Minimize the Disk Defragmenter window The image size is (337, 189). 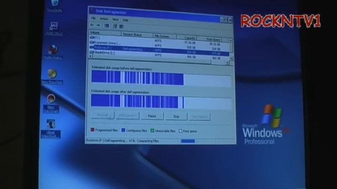[222, 20]
